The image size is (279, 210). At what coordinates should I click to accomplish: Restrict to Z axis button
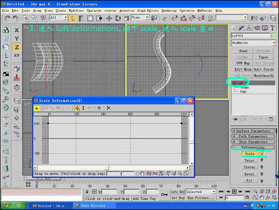17,47
